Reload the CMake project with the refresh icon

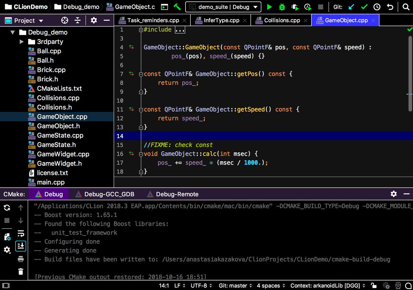pyautogui.click(x=7, y=208)
